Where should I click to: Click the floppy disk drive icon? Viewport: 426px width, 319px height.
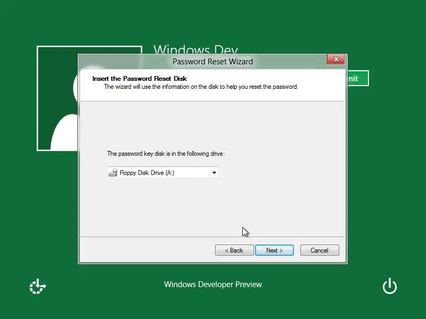[x=113, y=172]
